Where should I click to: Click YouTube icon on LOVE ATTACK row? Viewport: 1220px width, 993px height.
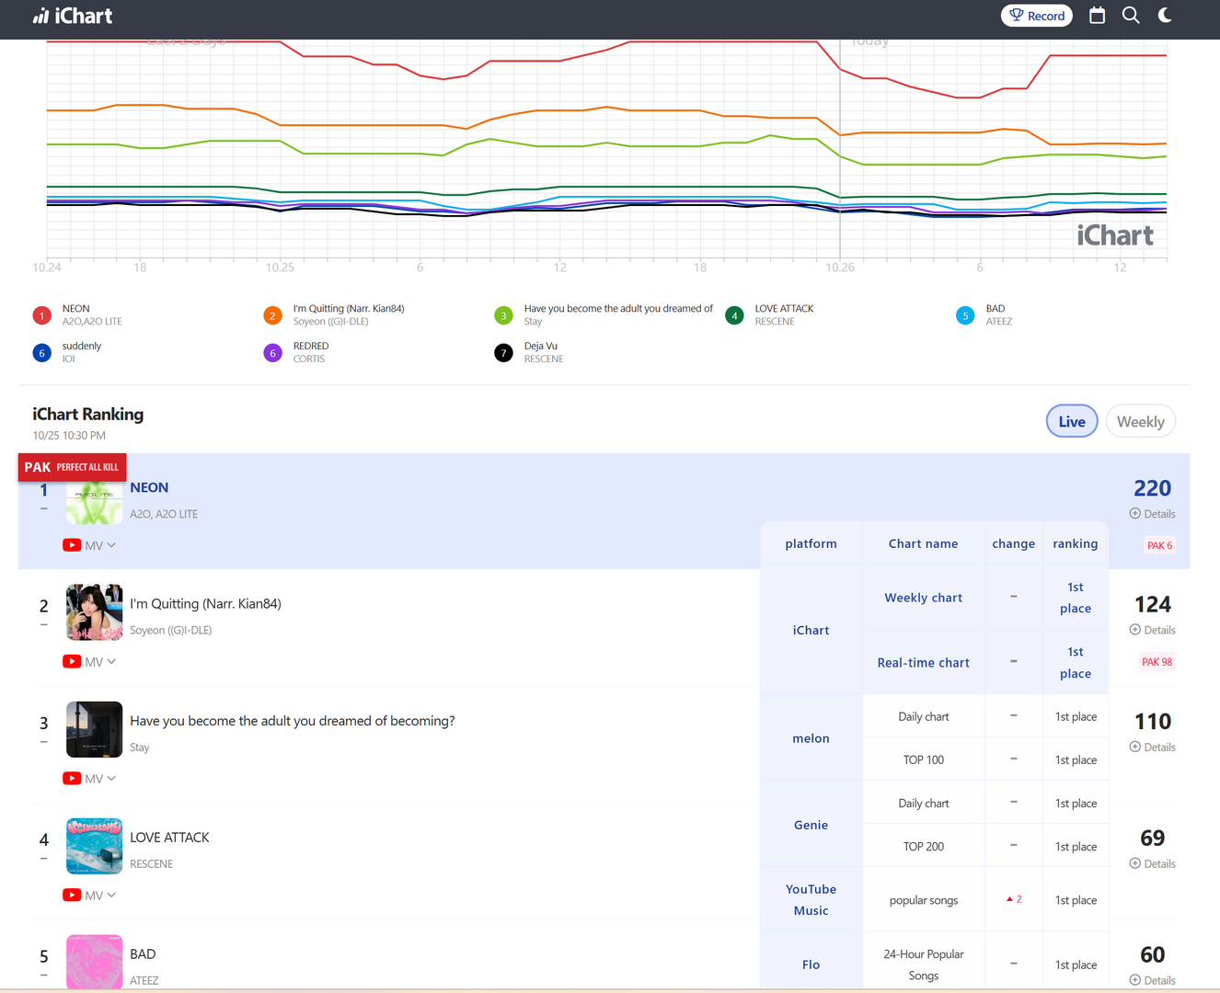(72, 896)
